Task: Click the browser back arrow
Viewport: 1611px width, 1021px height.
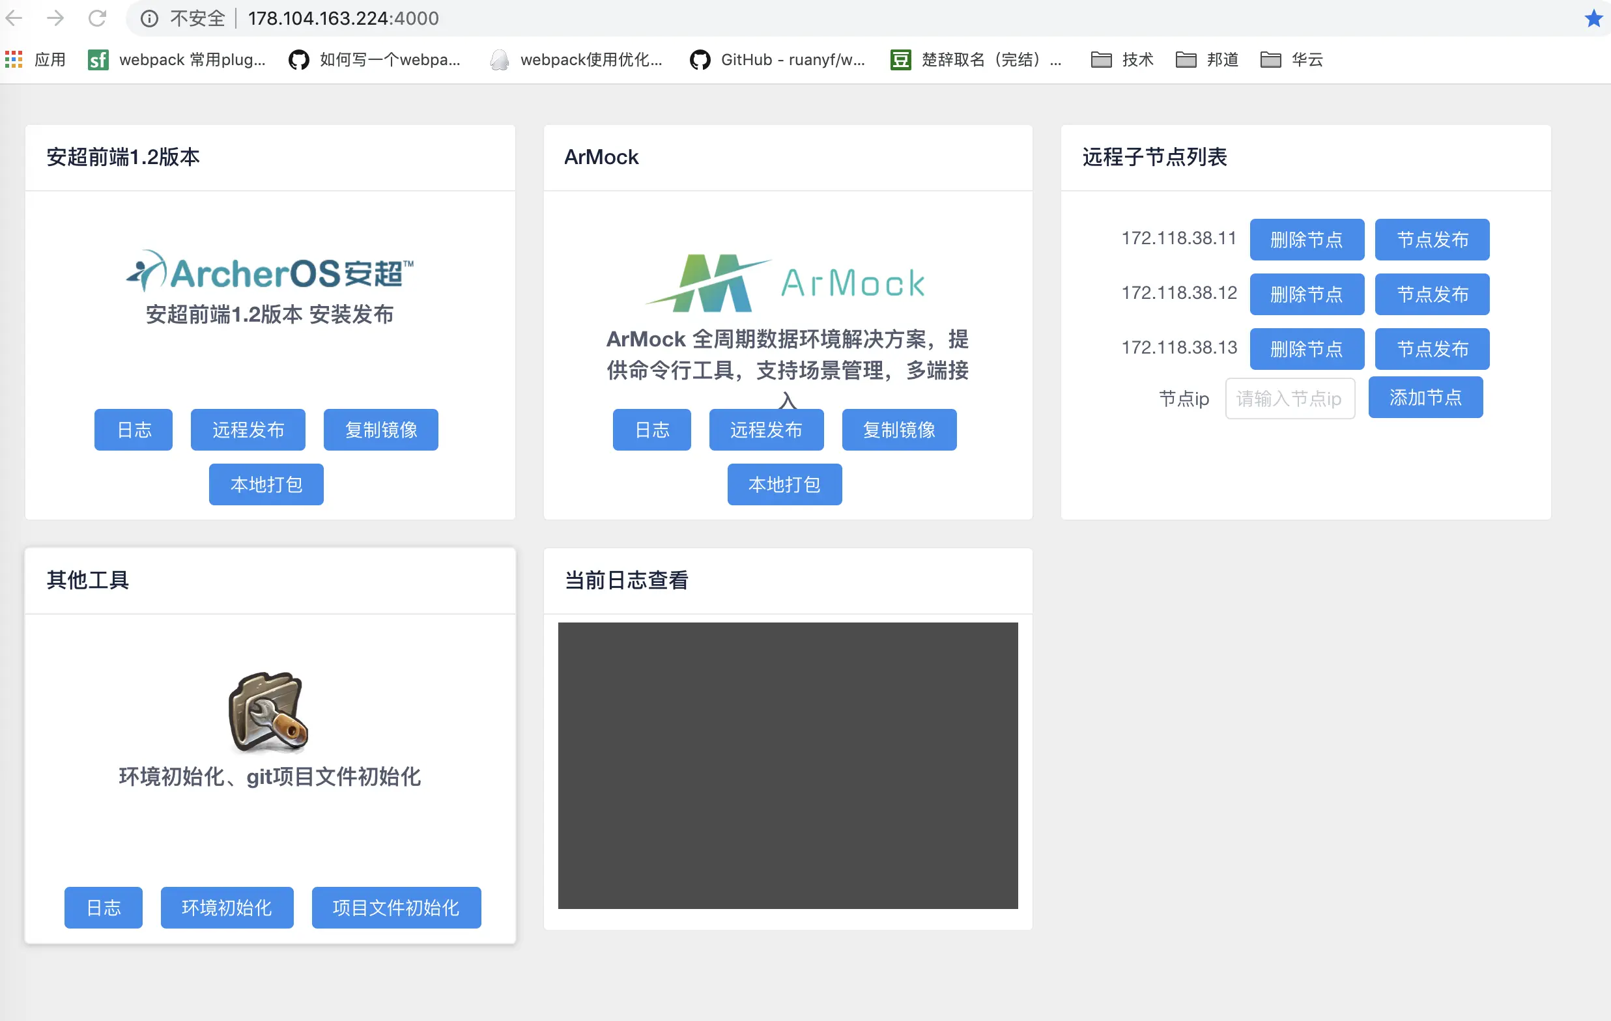Action: point(15,18)
